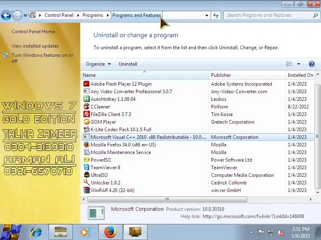Click the WinRAR 4.20 books icon
Screen dimensions: 321x240
click(x=87, y=190)
